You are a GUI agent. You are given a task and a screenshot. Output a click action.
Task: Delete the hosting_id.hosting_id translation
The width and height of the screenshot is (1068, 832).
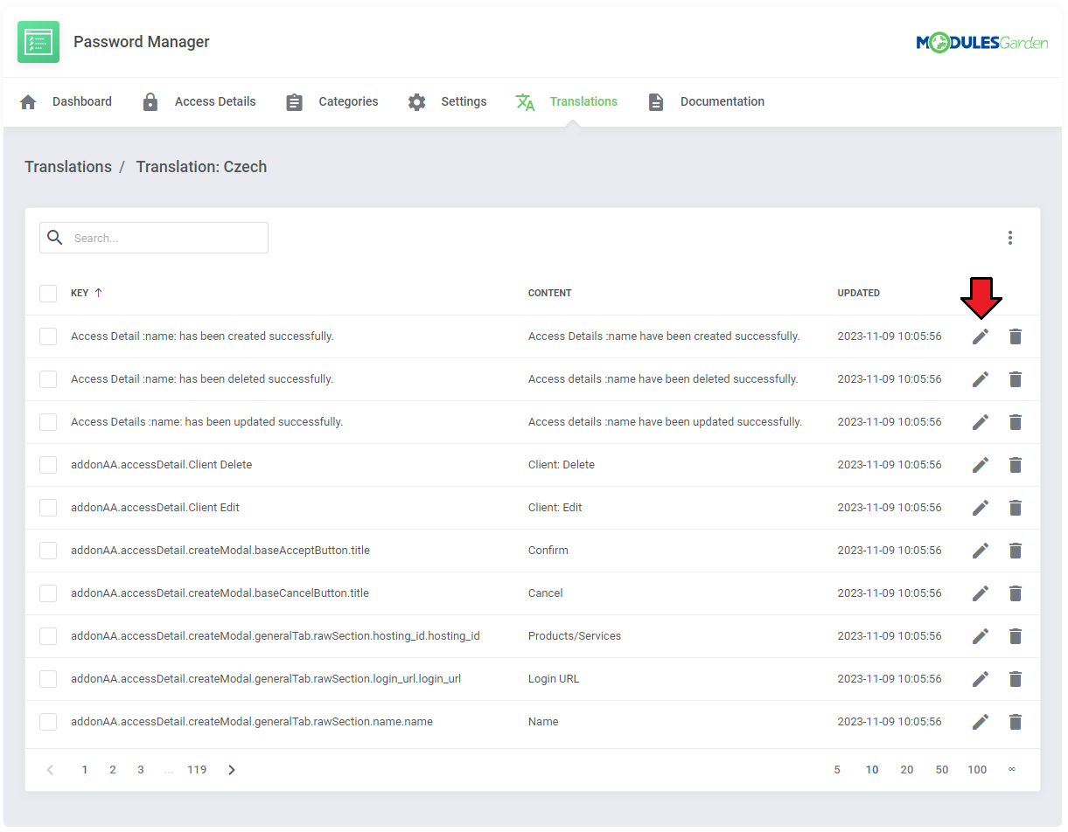tap(1015, 636)
